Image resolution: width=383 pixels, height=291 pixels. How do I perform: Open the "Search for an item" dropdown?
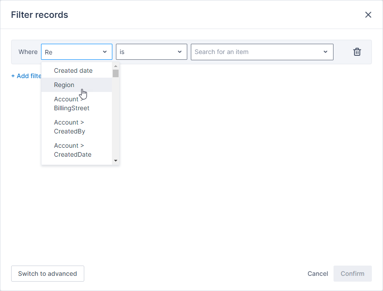262,52
